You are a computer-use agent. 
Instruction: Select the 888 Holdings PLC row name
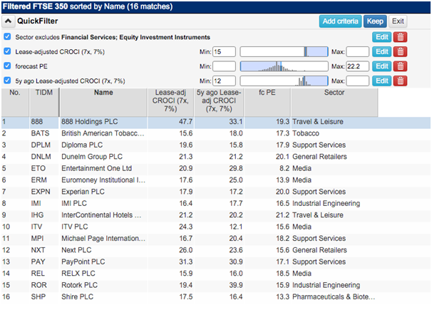(x=90, y=122)
